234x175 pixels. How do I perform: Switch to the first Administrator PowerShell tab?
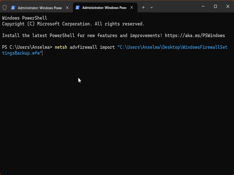click(x=39, y=8)
